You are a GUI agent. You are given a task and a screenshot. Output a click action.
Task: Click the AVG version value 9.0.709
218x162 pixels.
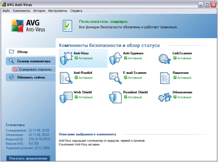click(34, 143)
